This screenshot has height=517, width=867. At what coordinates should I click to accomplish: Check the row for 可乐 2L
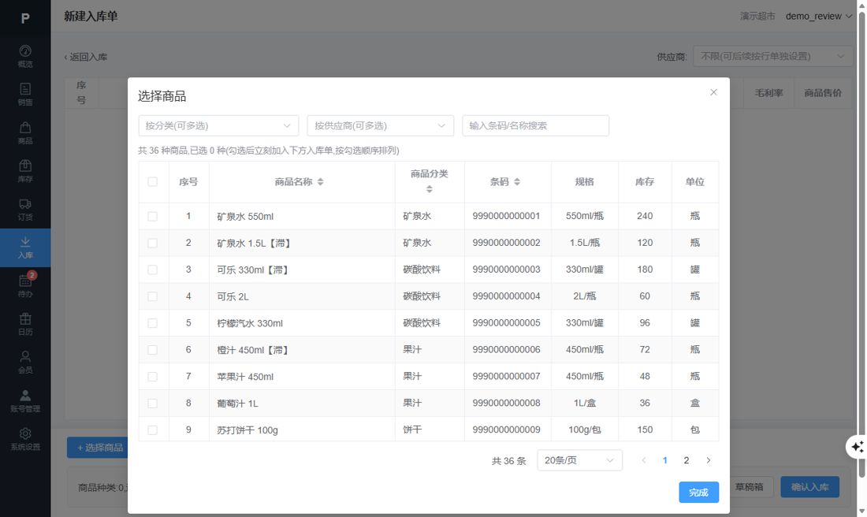pos(153,296)
